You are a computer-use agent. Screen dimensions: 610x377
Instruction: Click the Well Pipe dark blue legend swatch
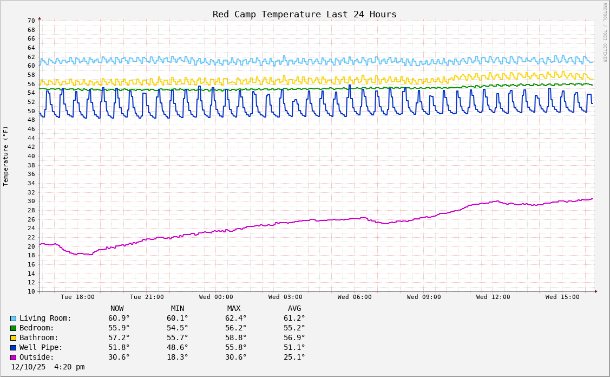tap(13, 348)
